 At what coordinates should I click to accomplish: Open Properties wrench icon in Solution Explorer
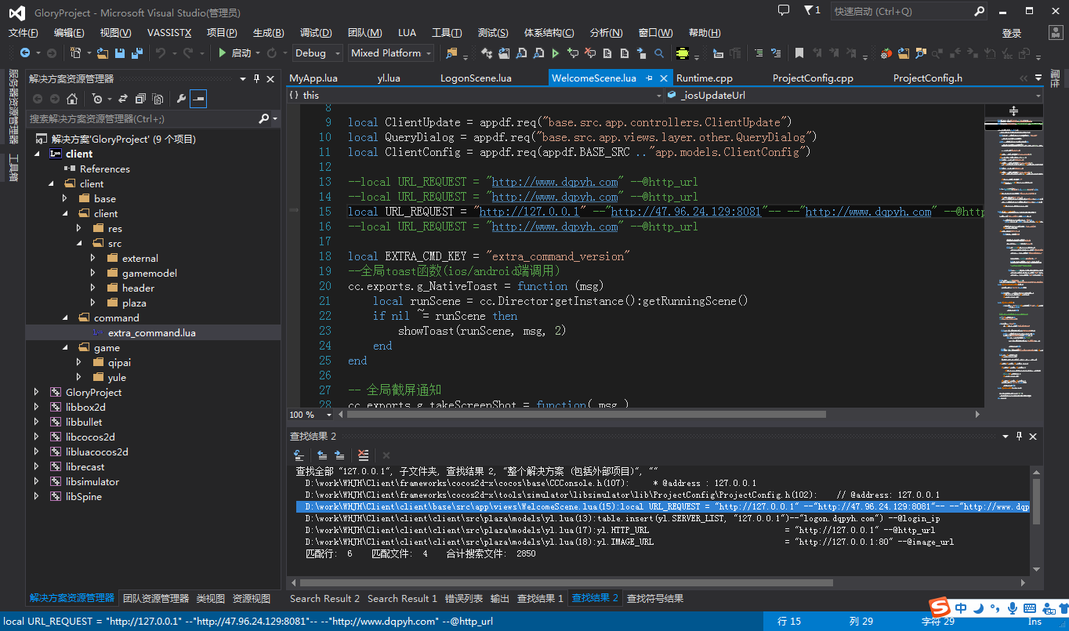point(181,99)
